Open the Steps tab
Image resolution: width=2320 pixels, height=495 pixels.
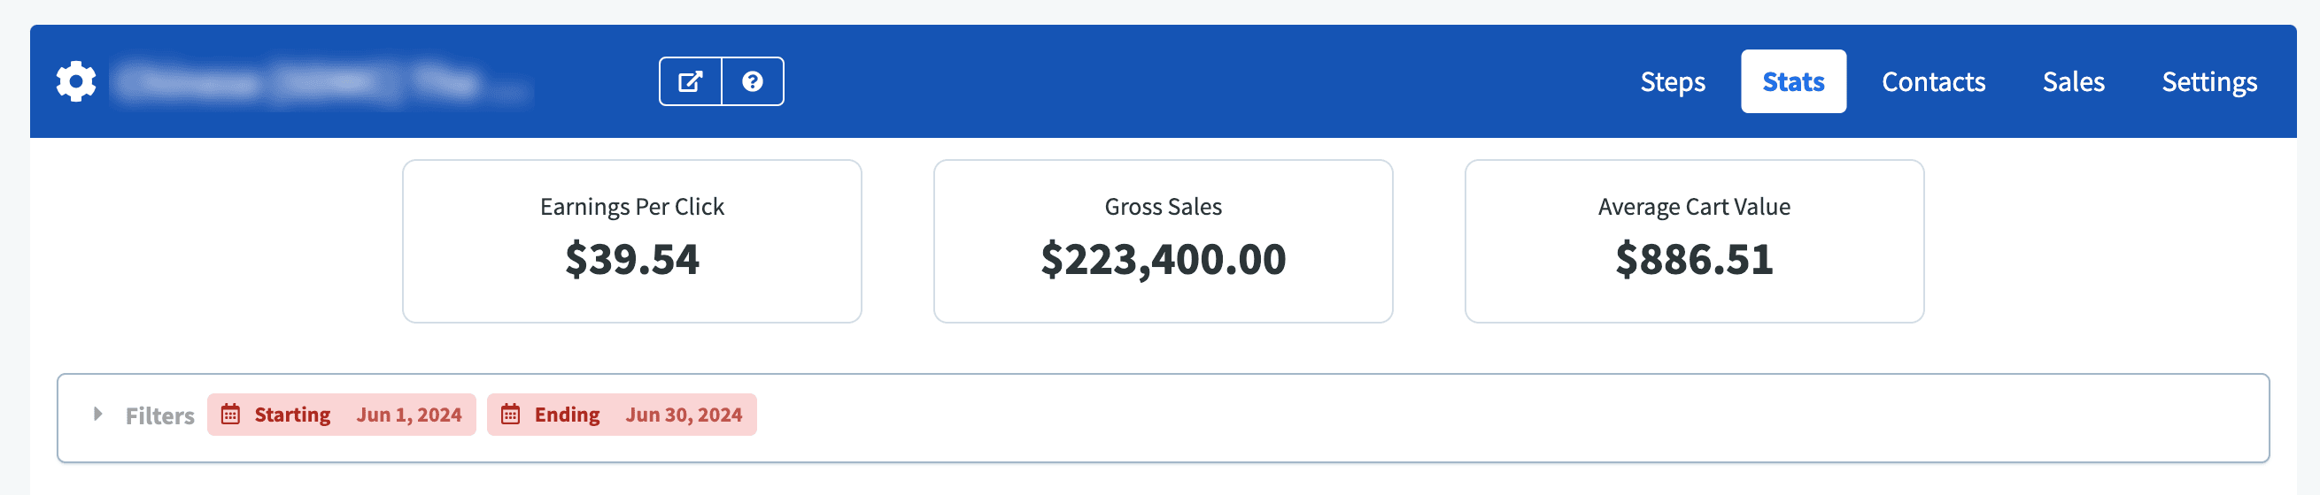(1672, 81)
